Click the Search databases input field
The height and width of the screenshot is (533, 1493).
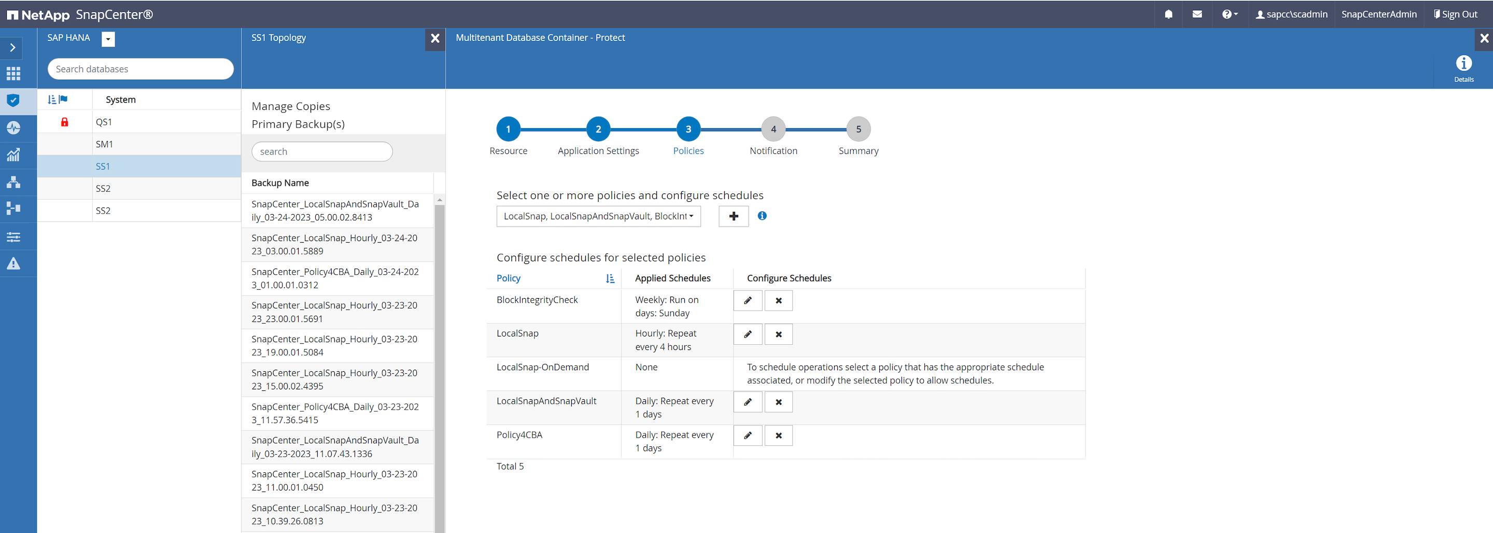(140, 69)
